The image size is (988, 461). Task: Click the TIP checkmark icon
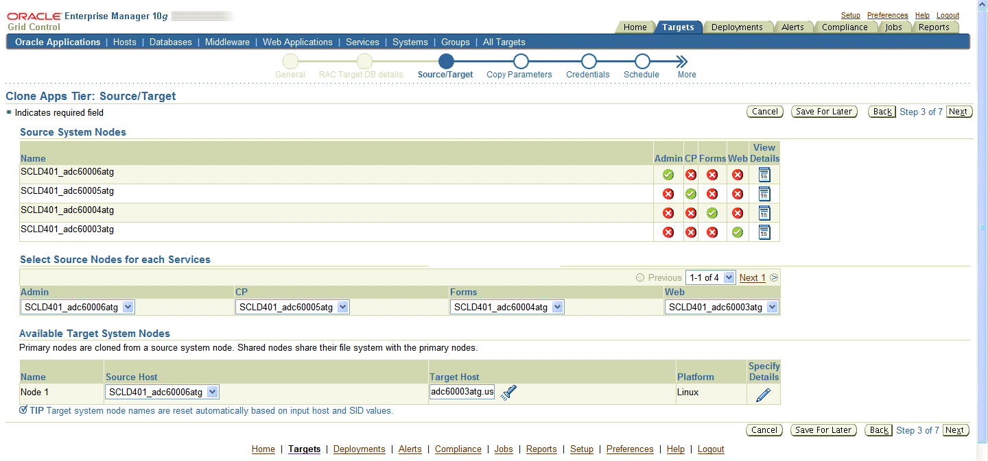point(23,410)
